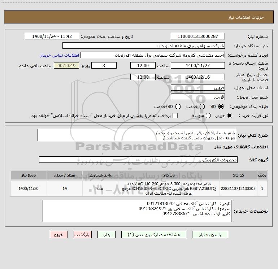The width and height of the screenshot is (278, 269).
Task: Click the general need description text box
Action: pyautogui.click(x=137, y=135)
